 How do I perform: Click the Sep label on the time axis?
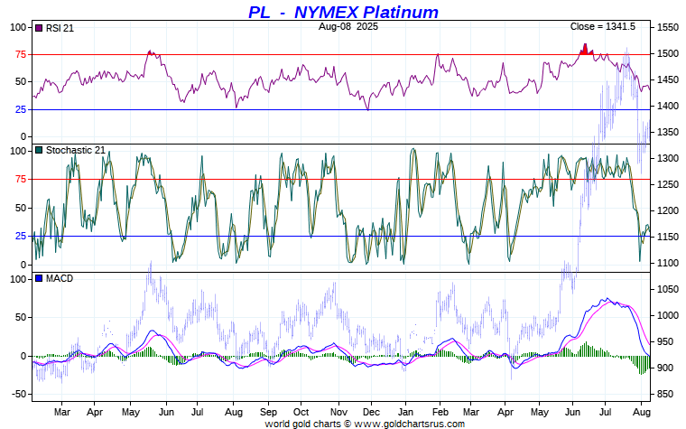[268, 412]
